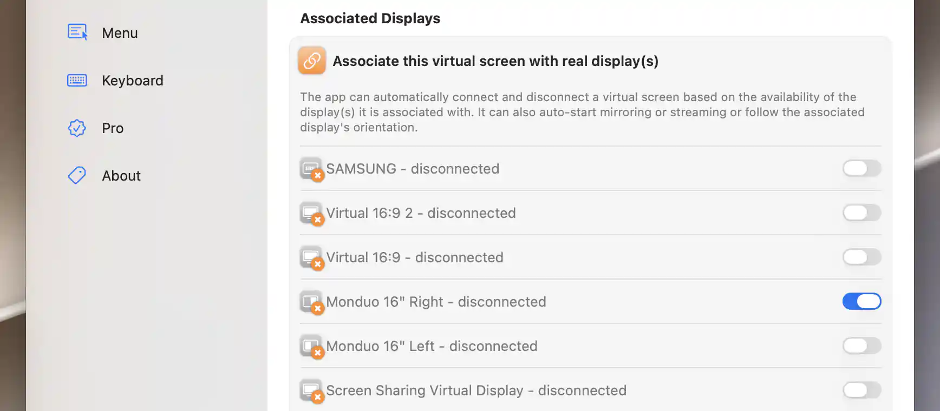Open the Keyboard settings section
Screen dimensions: 940x411
133,81
